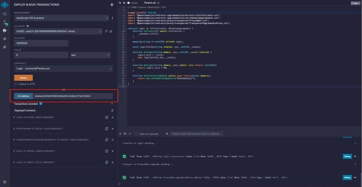Viewport: 362px width, 187px height.
Task: Click trash icon to clear deployed contracts
Action: (112, 110)
